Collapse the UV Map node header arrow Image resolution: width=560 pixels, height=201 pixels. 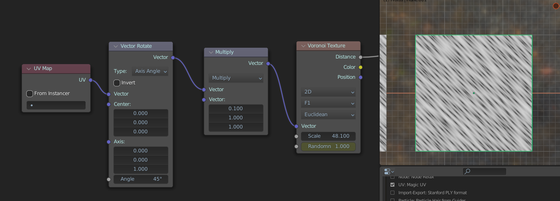(29, 68)
